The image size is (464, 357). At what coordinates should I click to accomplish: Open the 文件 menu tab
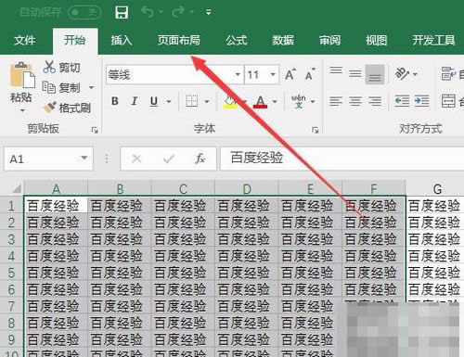[x=25, y=40]
